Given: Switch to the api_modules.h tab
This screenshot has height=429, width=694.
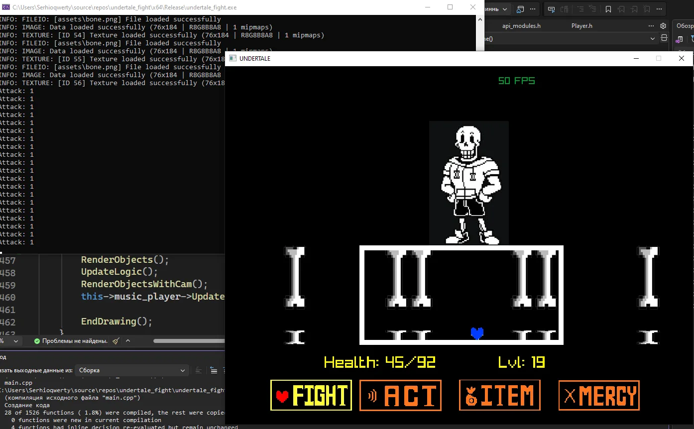Looking at the screenshot, I should pos(521,26).
